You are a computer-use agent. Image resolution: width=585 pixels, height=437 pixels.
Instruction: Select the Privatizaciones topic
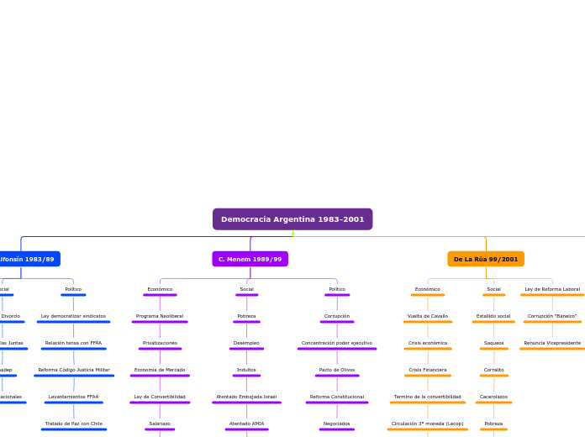tap(160, 343)
